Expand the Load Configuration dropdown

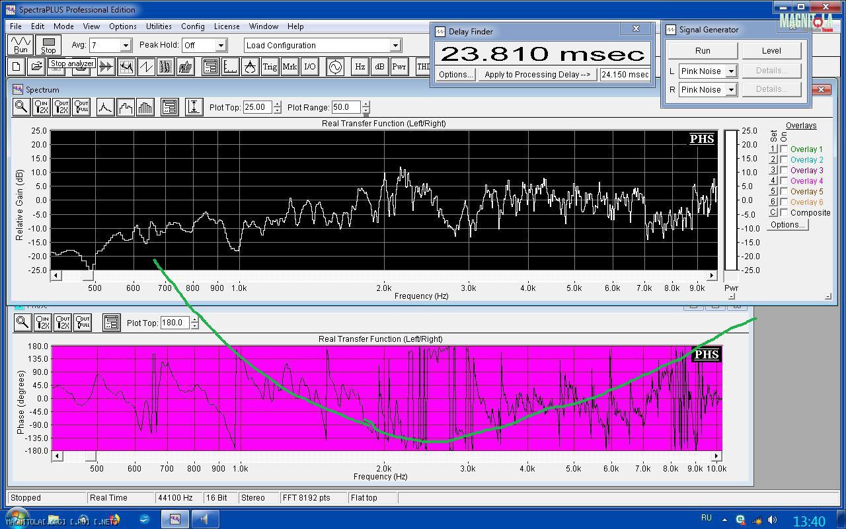[395, 45]
